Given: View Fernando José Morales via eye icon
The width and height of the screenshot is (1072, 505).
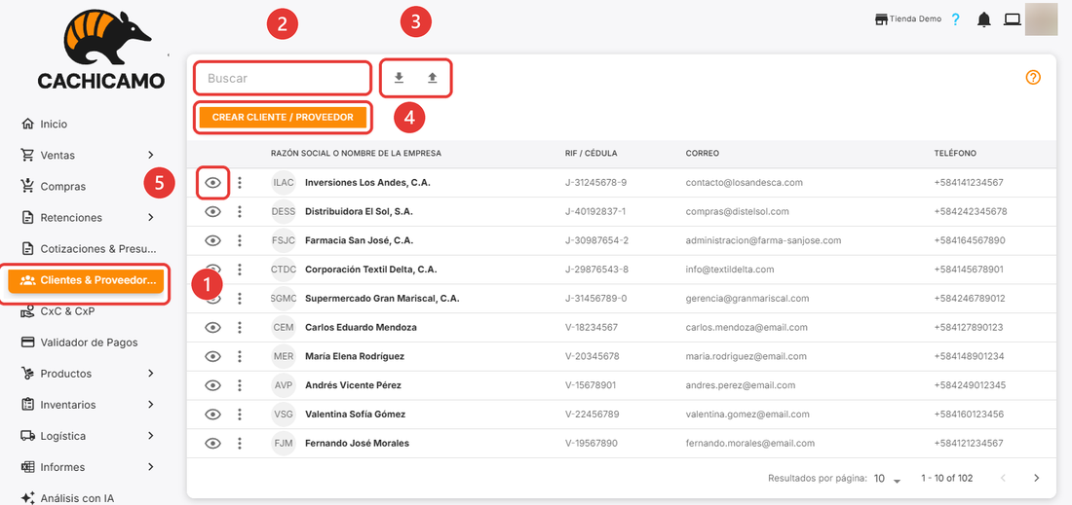Looking at the screenshot, I should click(x=213, y=444).
